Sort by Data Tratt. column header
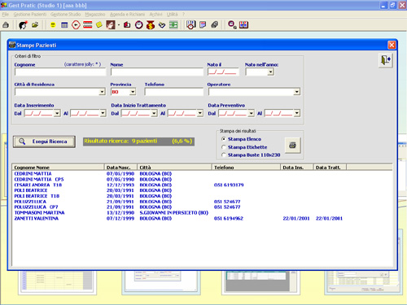Viewport: 407px width, 305px height. coord(330,168)
